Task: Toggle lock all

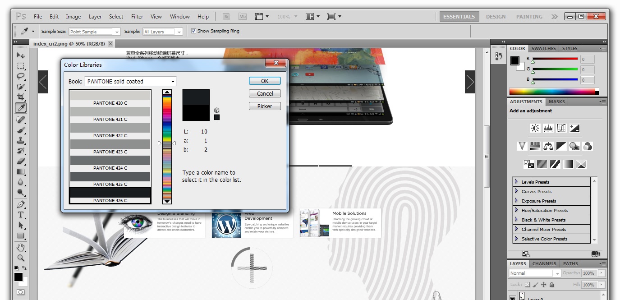Action: [x=552, y=285]
